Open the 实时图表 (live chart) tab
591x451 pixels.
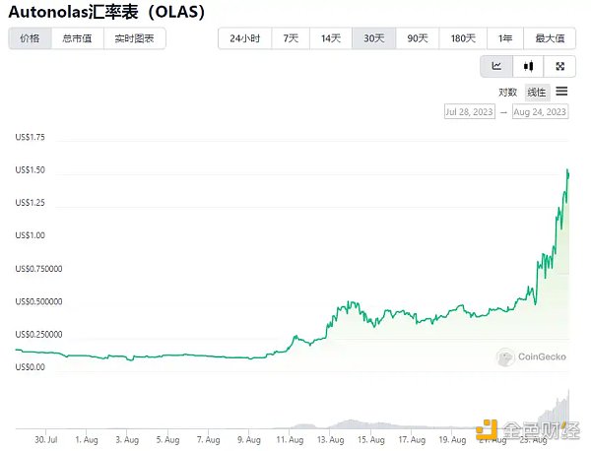(135, 38)
